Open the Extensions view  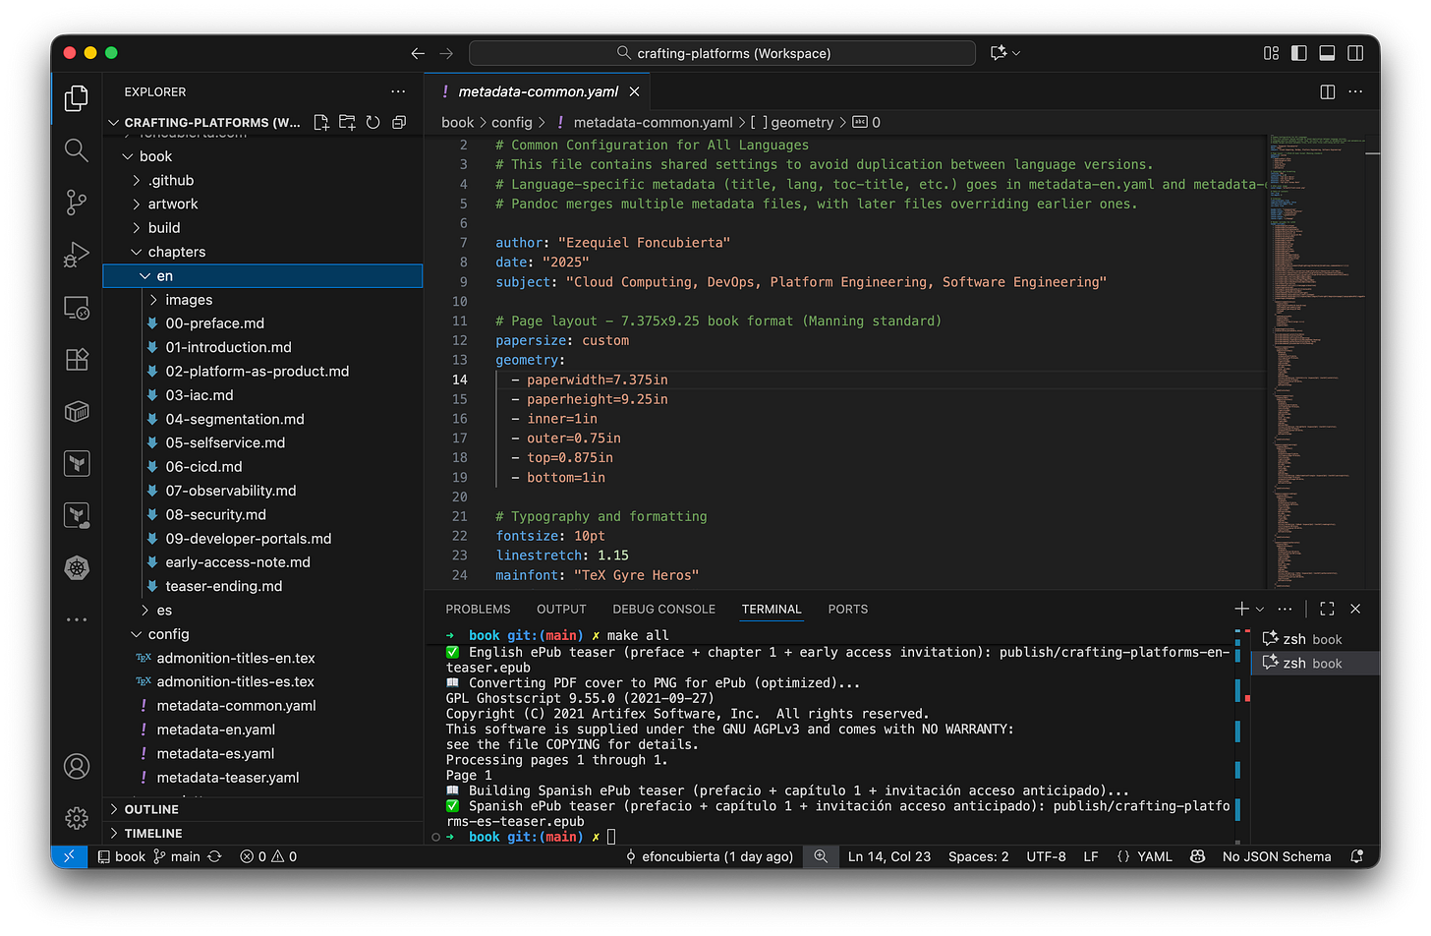(76, 359)
